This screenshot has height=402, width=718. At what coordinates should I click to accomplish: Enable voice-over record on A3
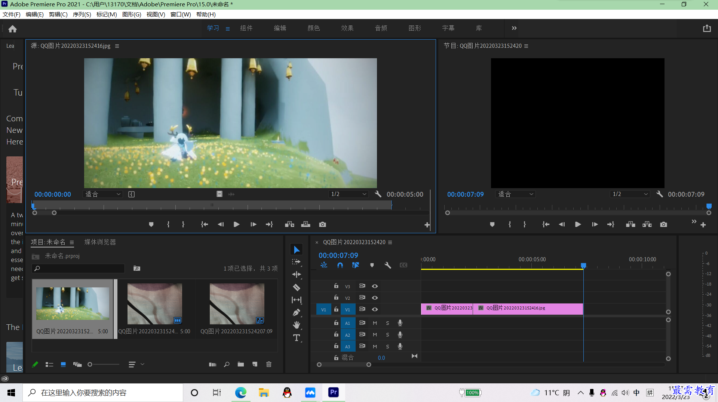click(400, 346)
